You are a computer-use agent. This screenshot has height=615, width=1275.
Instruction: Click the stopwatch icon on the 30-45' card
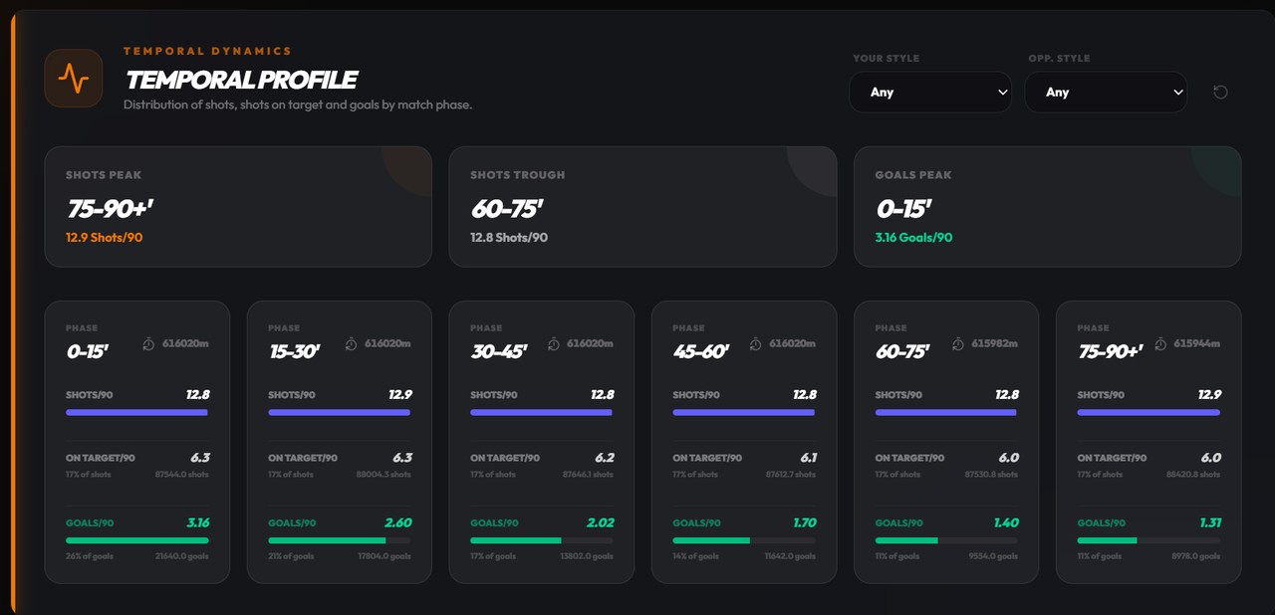pyautogui.click(x=551, y=342)
